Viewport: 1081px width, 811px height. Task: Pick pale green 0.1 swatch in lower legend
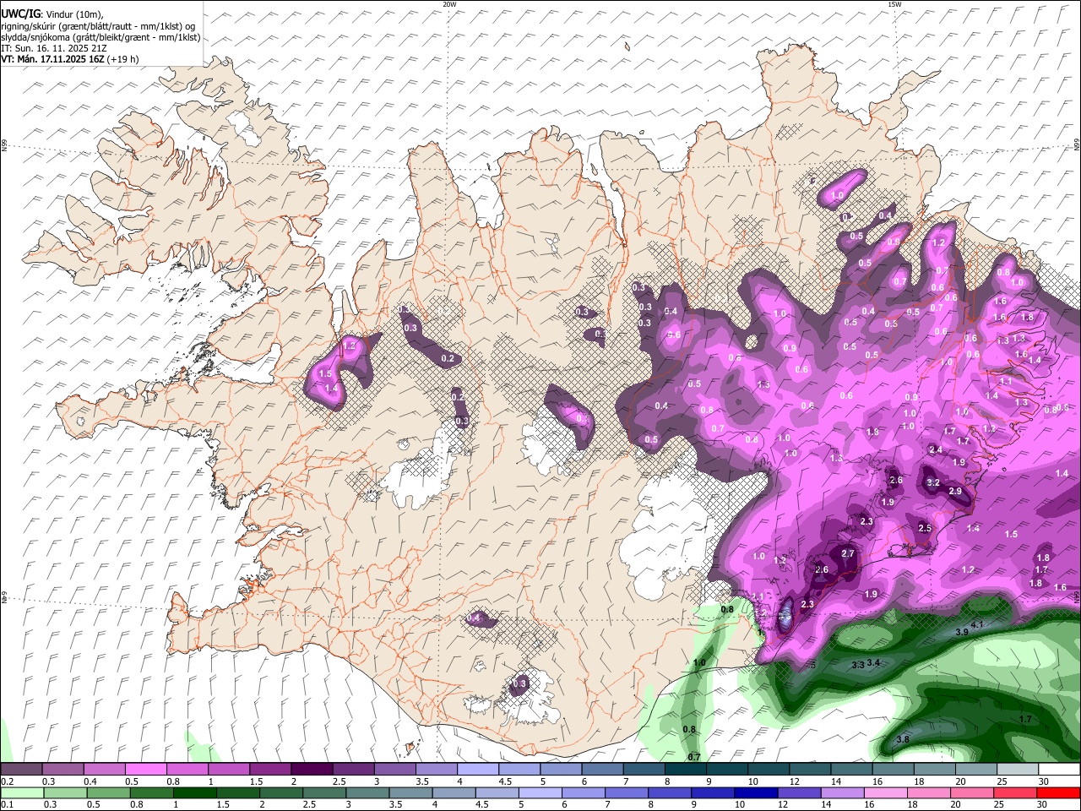coord(21,793)
